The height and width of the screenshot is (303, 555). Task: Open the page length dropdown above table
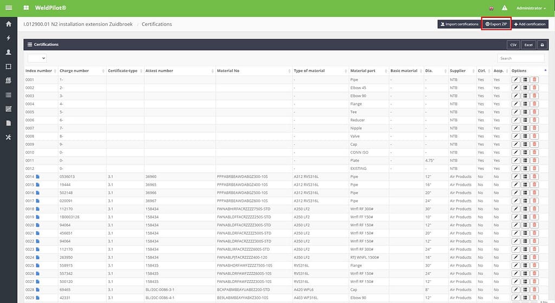coord(37,58)
